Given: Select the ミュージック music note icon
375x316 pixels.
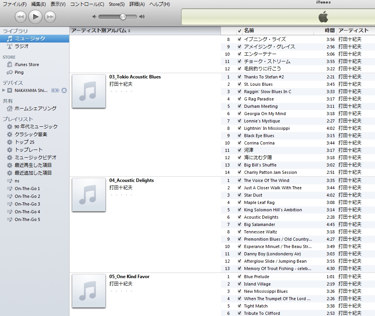Looking at the screenshot, I should click(x=10, y=39).
